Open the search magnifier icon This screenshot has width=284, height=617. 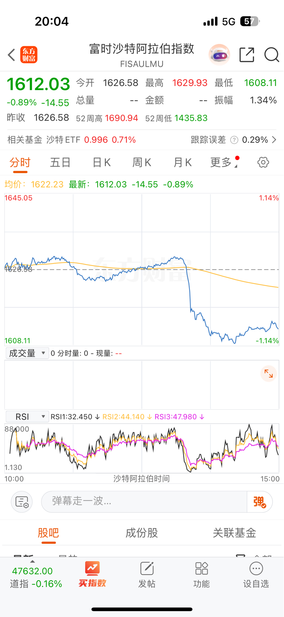click(x=271, y=55)
